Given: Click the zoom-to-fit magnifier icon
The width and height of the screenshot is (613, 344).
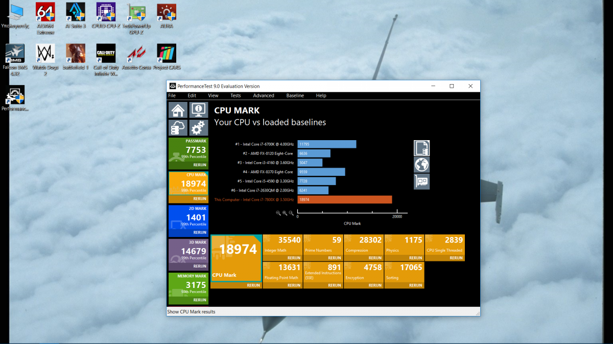Looking at the screenshot, I should coord(291,214).
